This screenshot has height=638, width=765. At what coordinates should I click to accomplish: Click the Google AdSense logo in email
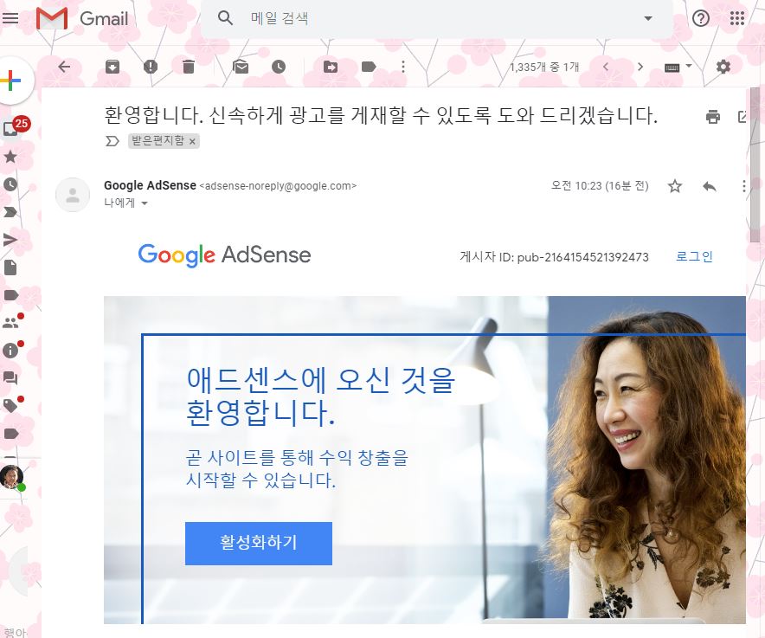224,255
